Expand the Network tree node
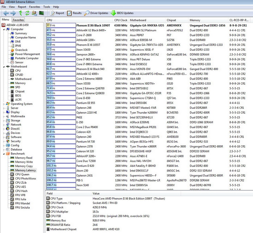This screenshot has height=233, width=253. point(4,125)
